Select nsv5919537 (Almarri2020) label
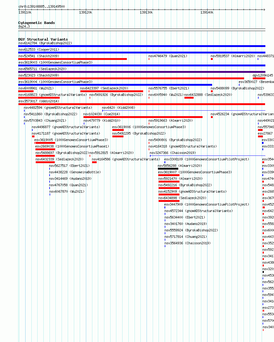 [233, 56]
